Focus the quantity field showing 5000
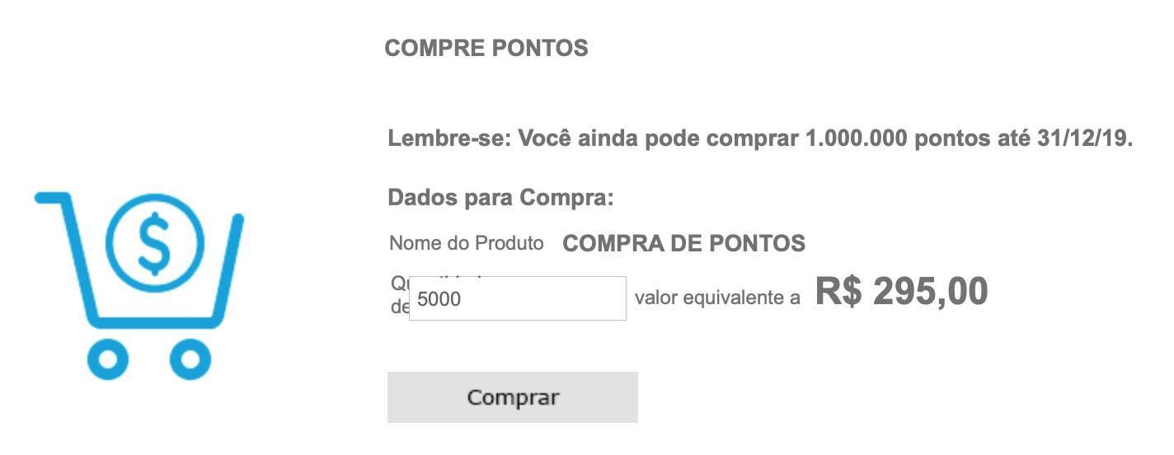 518,298
